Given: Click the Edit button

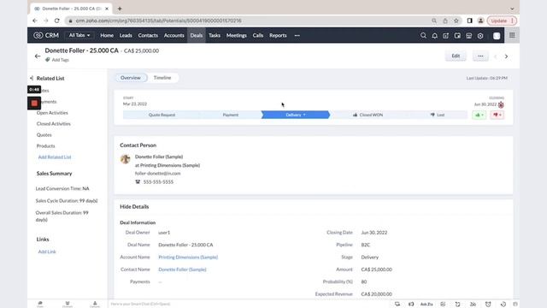Looking at the screenshot, I should coord(456,56).
